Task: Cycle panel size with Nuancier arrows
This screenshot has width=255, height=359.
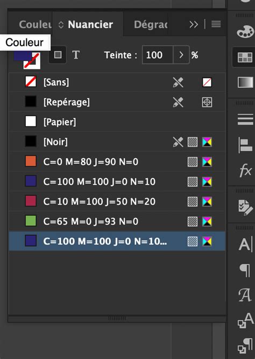Action: (x=61, y=25)
